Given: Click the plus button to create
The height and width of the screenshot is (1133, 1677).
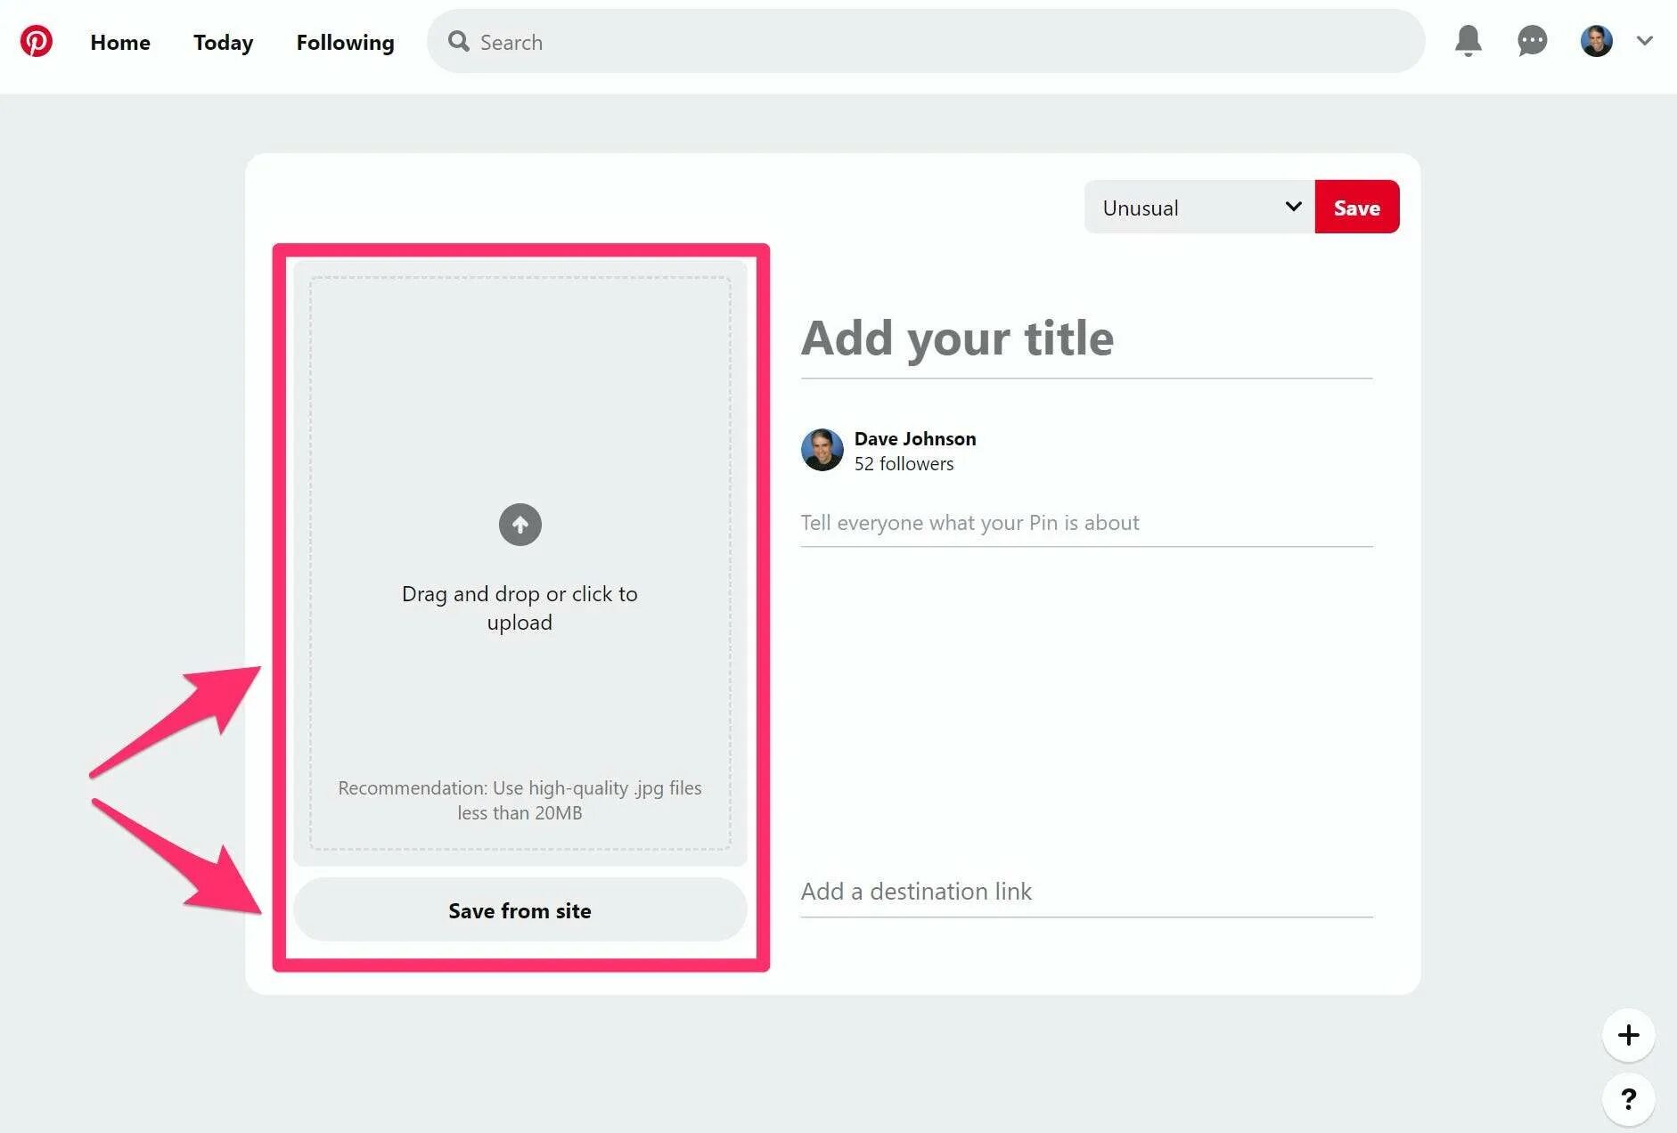Looking at the screenshot, I should click(x=1628, y=1035).
